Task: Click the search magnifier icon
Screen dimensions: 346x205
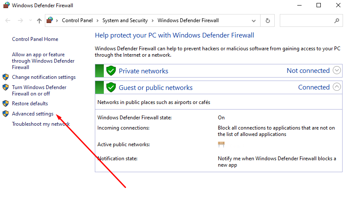Action: (337, 21)
